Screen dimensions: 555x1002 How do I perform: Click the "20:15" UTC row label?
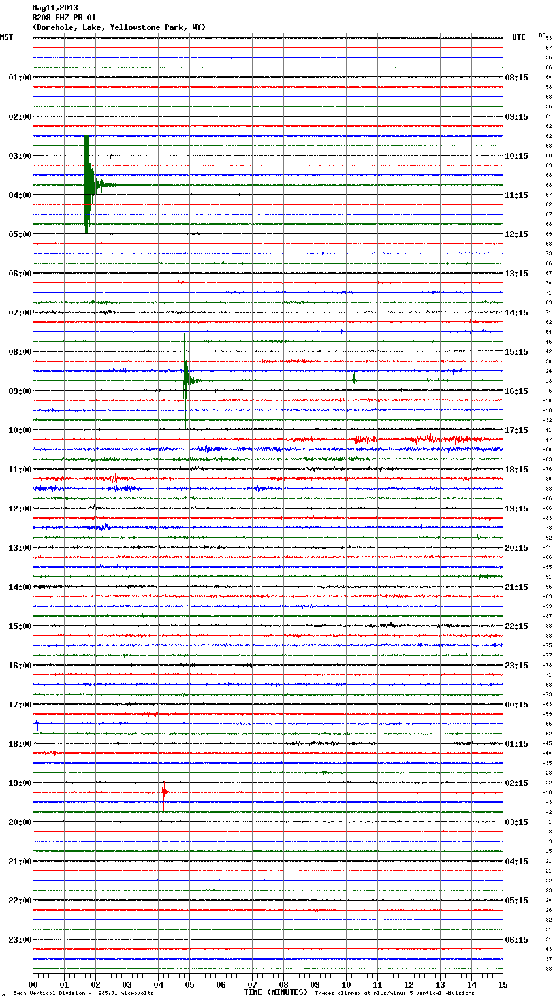[516, 548]
